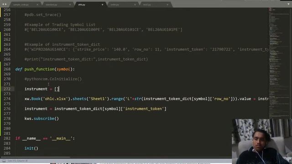The width and height of the screenshot is (292, 164).
Task: Click line number 282 in gutter
Action: [7, 138]
